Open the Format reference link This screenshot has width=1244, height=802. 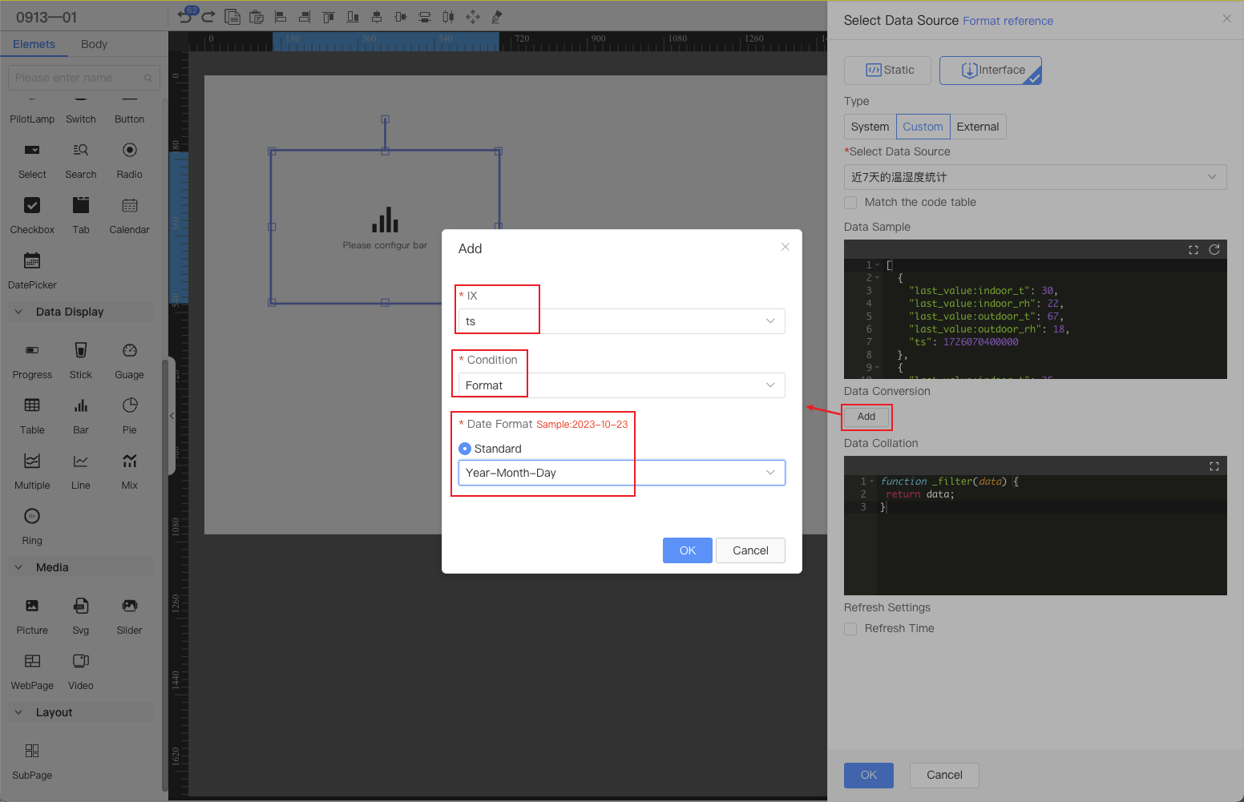(x=1008, y=21)
